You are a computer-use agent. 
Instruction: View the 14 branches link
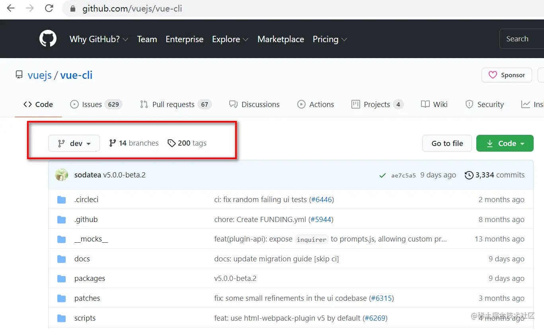click(134, 143)
